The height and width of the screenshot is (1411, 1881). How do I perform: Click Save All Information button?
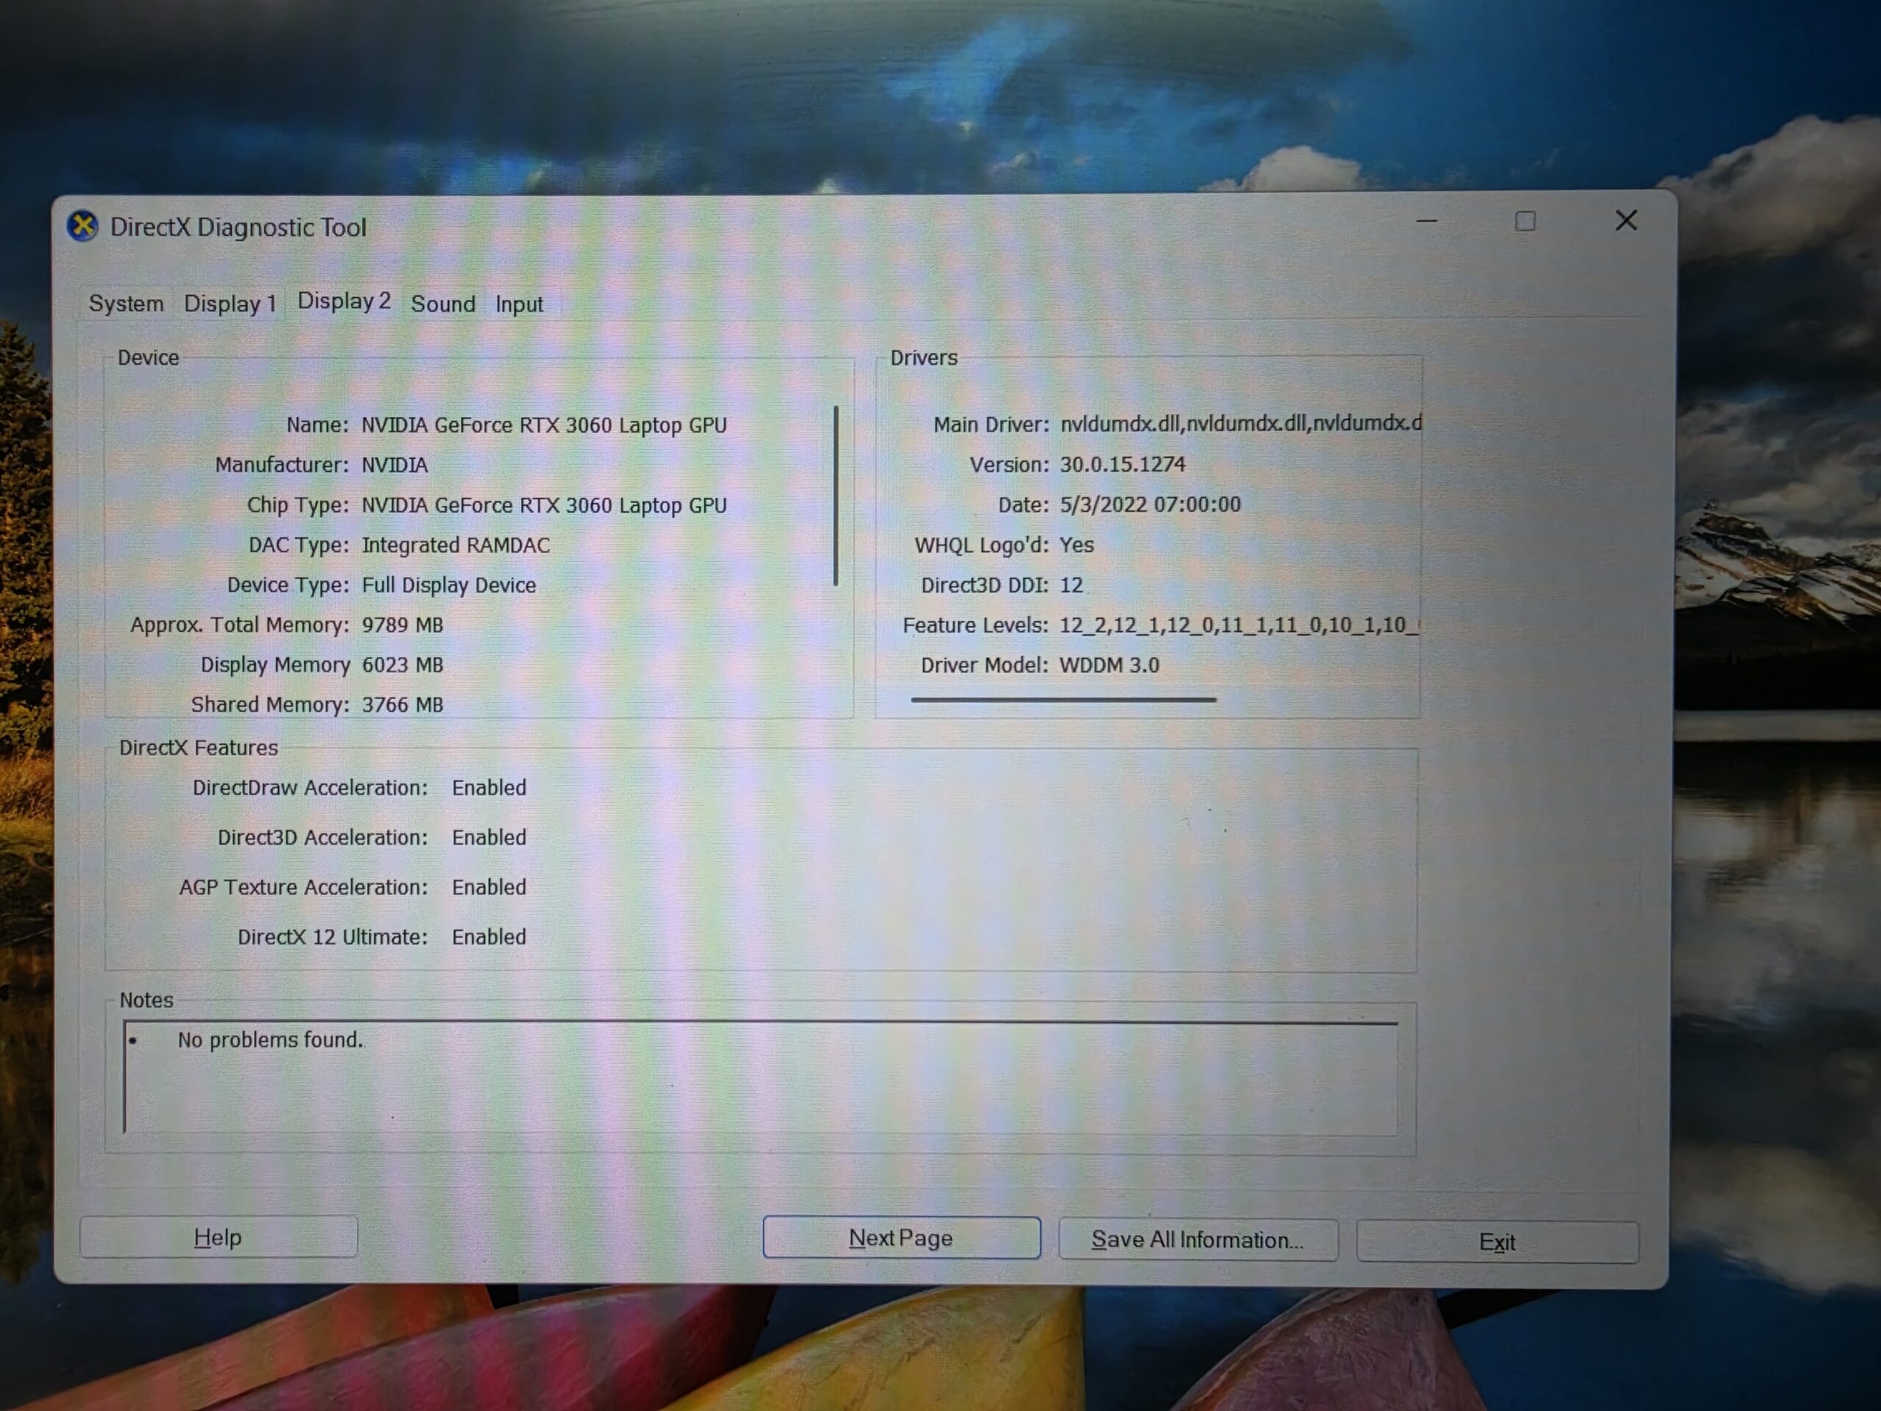tap(1198, 1240)
